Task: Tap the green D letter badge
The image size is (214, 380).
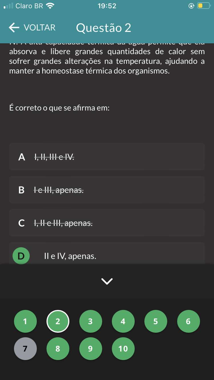Action: [x=21, y=256]
